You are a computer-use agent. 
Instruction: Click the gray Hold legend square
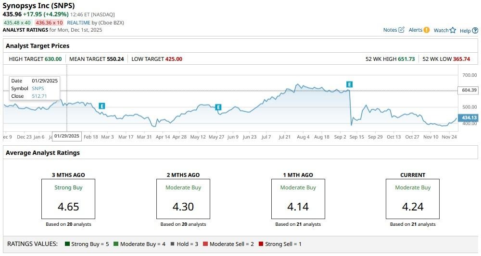click(172, 244)
